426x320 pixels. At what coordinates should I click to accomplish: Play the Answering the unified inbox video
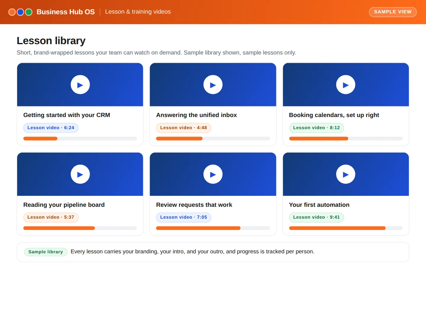(213, 85)
